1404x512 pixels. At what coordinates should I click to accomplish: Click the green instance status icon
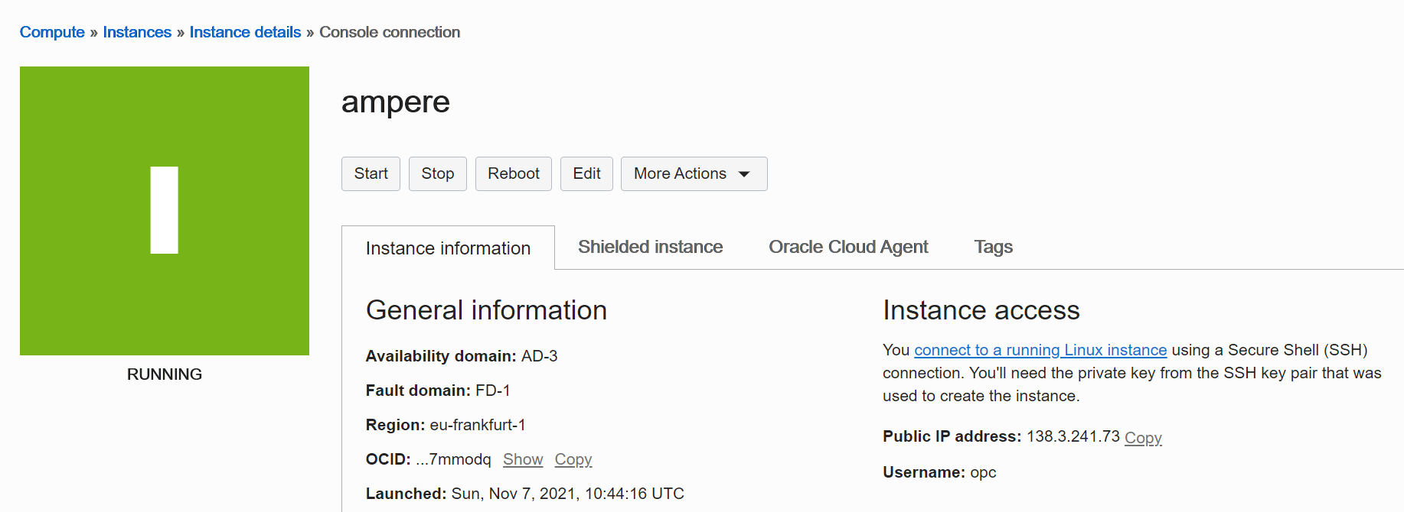(165, 210)
